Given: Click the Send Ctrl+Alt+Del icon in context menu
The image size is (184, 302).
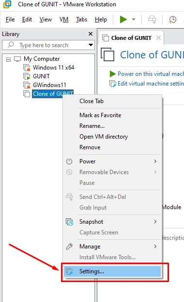Looking at the screenshot, I should [x=69, y=197].
